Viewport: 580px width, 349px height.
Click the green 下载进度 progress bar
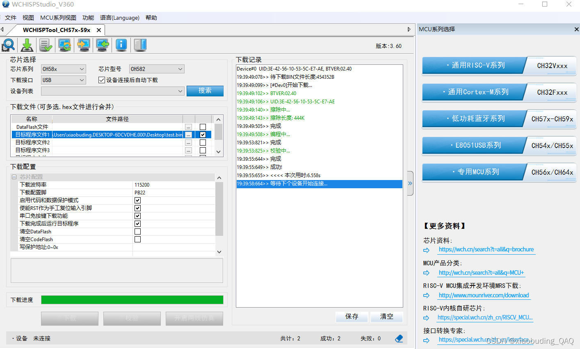[x=132, y=300]
